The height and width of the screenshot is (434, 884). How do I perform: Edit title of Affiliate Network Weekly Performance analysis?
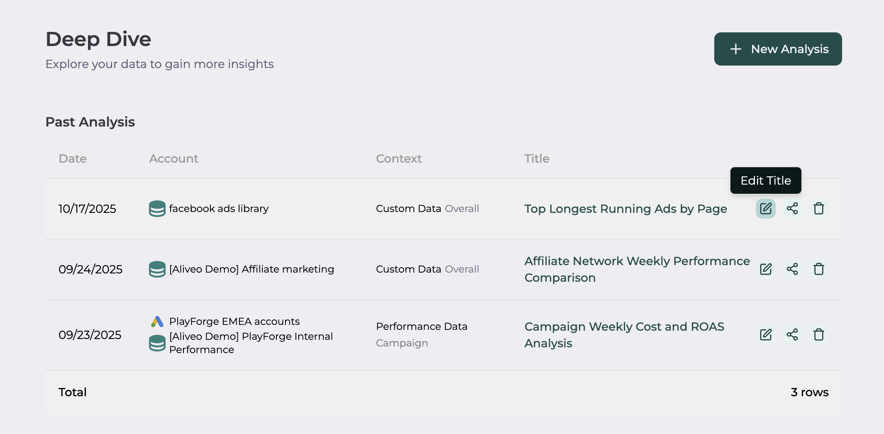[x=765, y=269]
